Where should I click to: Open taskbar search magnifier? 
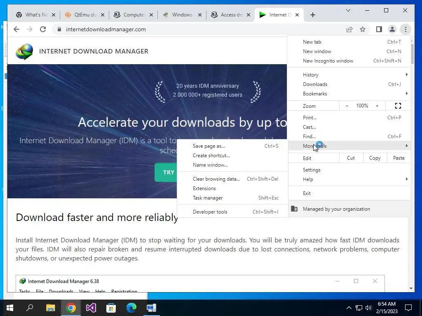tap(30, 307)
